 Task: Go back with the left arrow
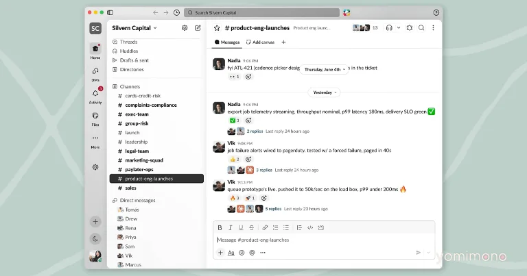click(155, 12)
